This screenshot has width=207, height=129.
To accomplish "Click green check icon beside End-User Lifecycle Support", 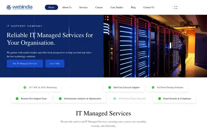I will (110, 87).
